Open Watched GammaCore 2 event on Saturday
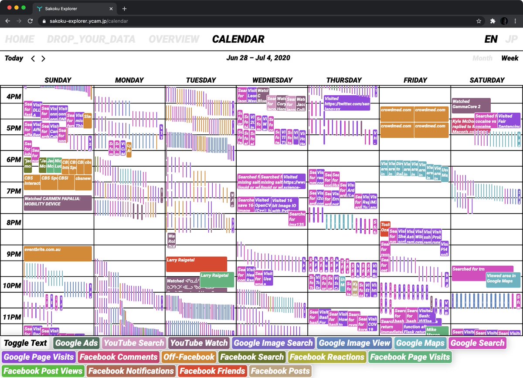 471,105
